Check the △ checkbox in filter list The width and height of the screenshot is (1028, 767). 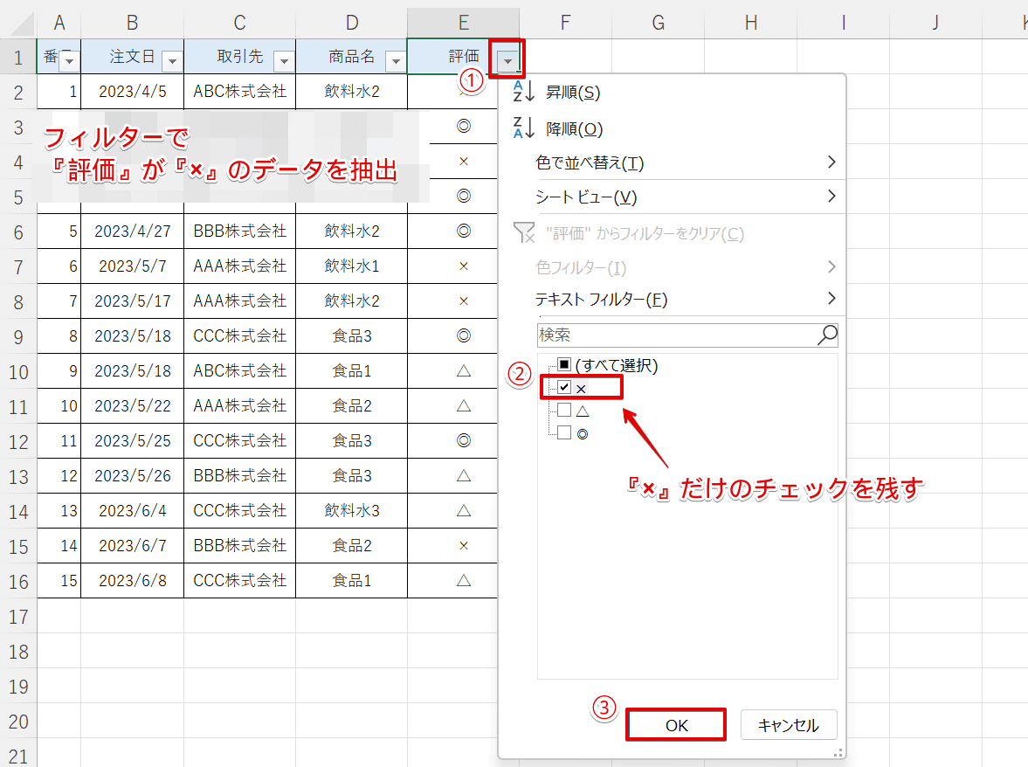coord(564,410)
